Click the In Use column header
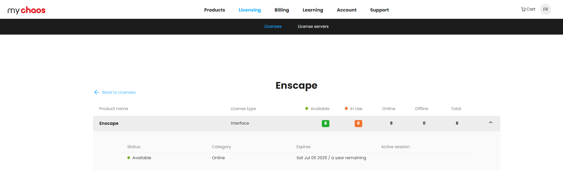 (353, 109)
